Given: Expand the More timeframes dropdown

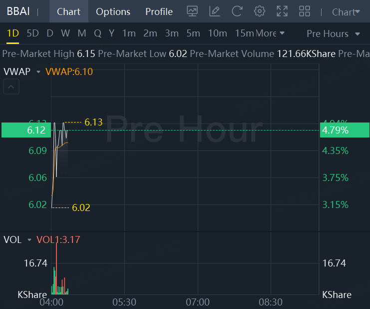Looking at the screenshot, I should [270, 33].
